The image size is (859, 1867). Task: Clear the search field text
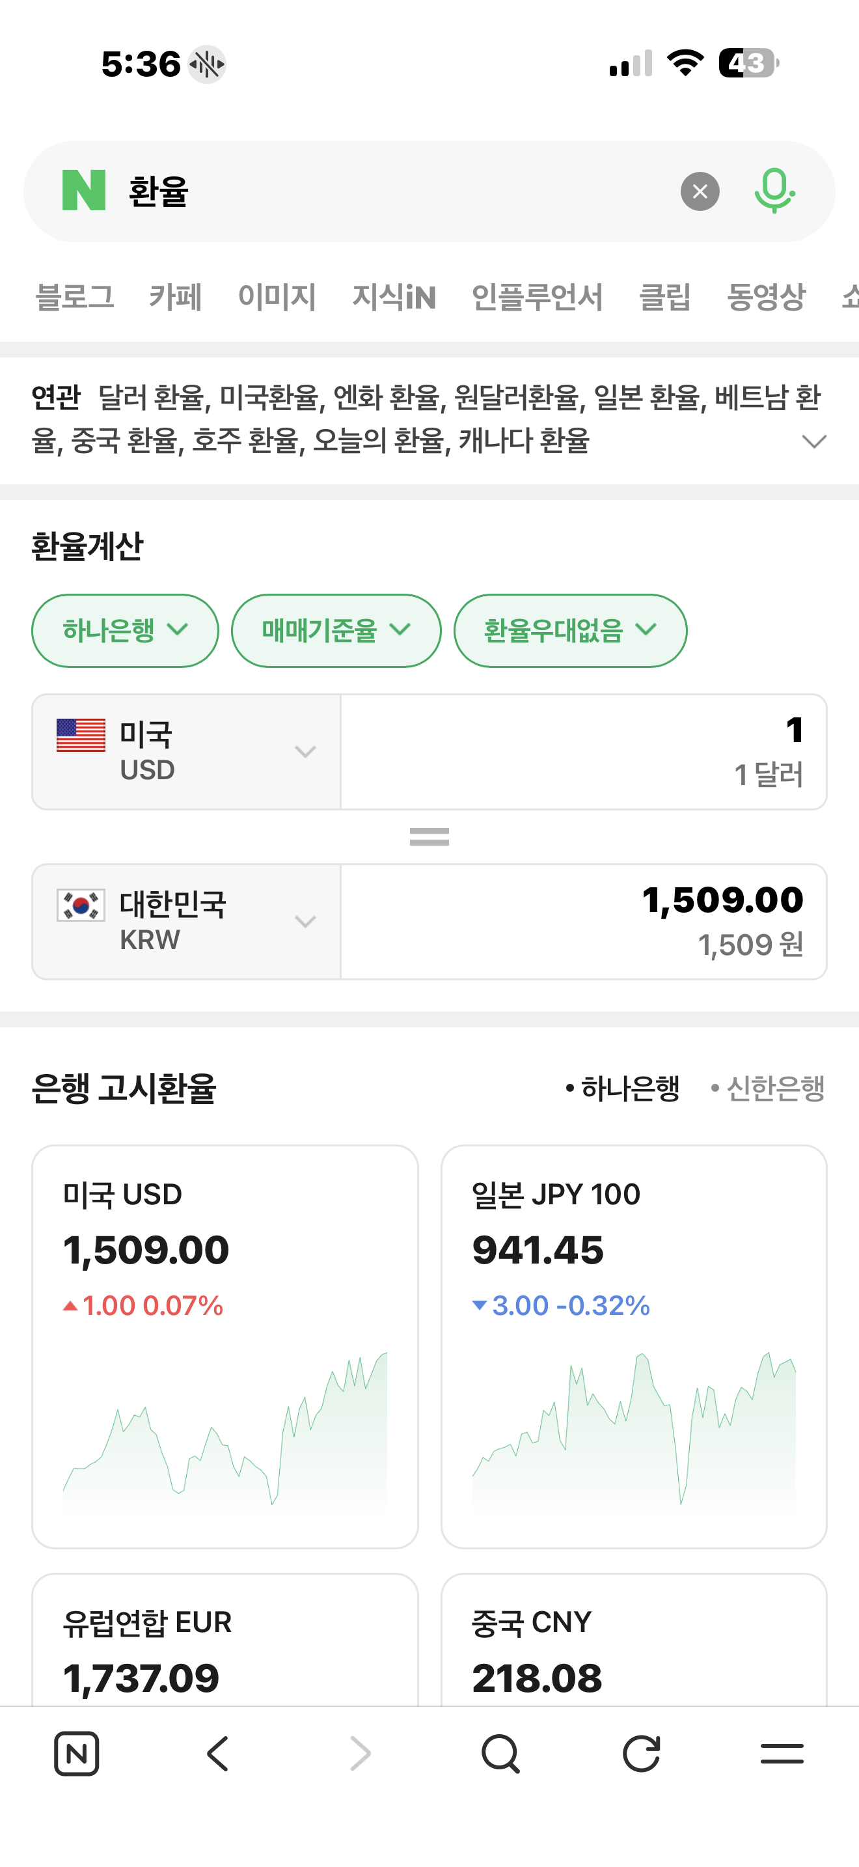[x=699, y=191]
